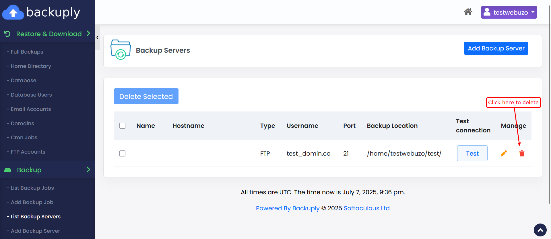Click the Restore & Download refresh icon
The width and height of the screenshot is (551, 239).
7,34
